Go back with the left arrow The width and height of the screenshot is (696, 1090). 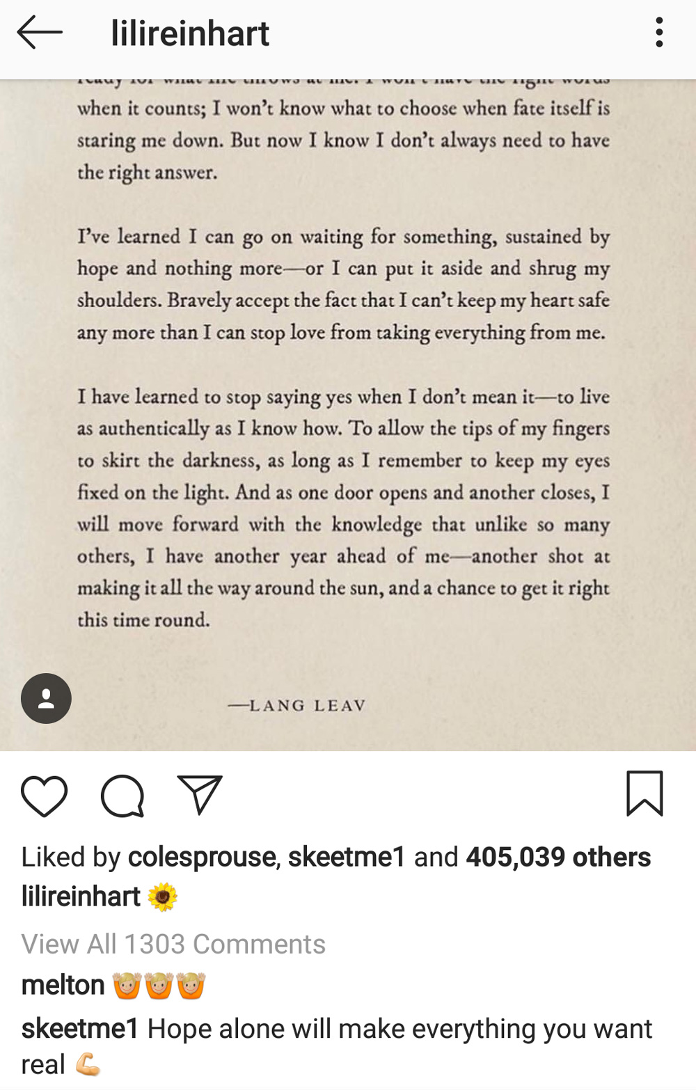40,33
